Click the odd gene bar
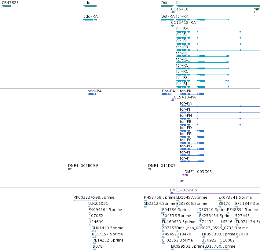 (90, 6)
